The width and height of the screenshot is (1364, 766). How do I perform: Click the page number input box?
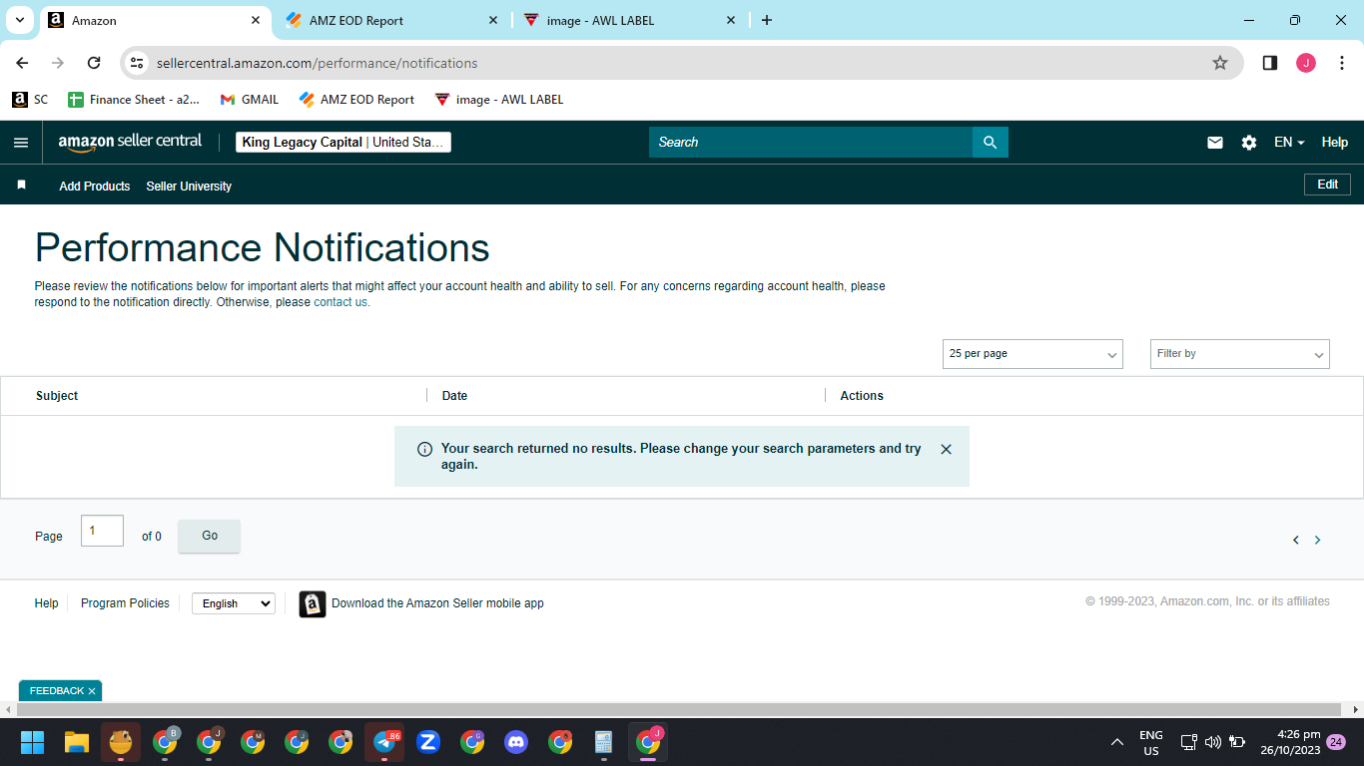[102, 531]
